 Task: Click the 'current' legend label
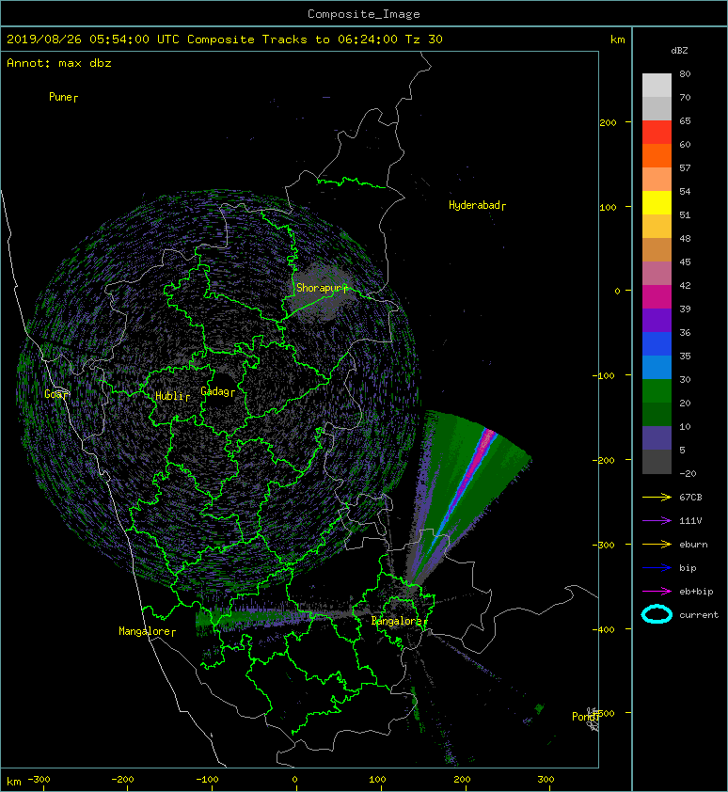point(699,615)
